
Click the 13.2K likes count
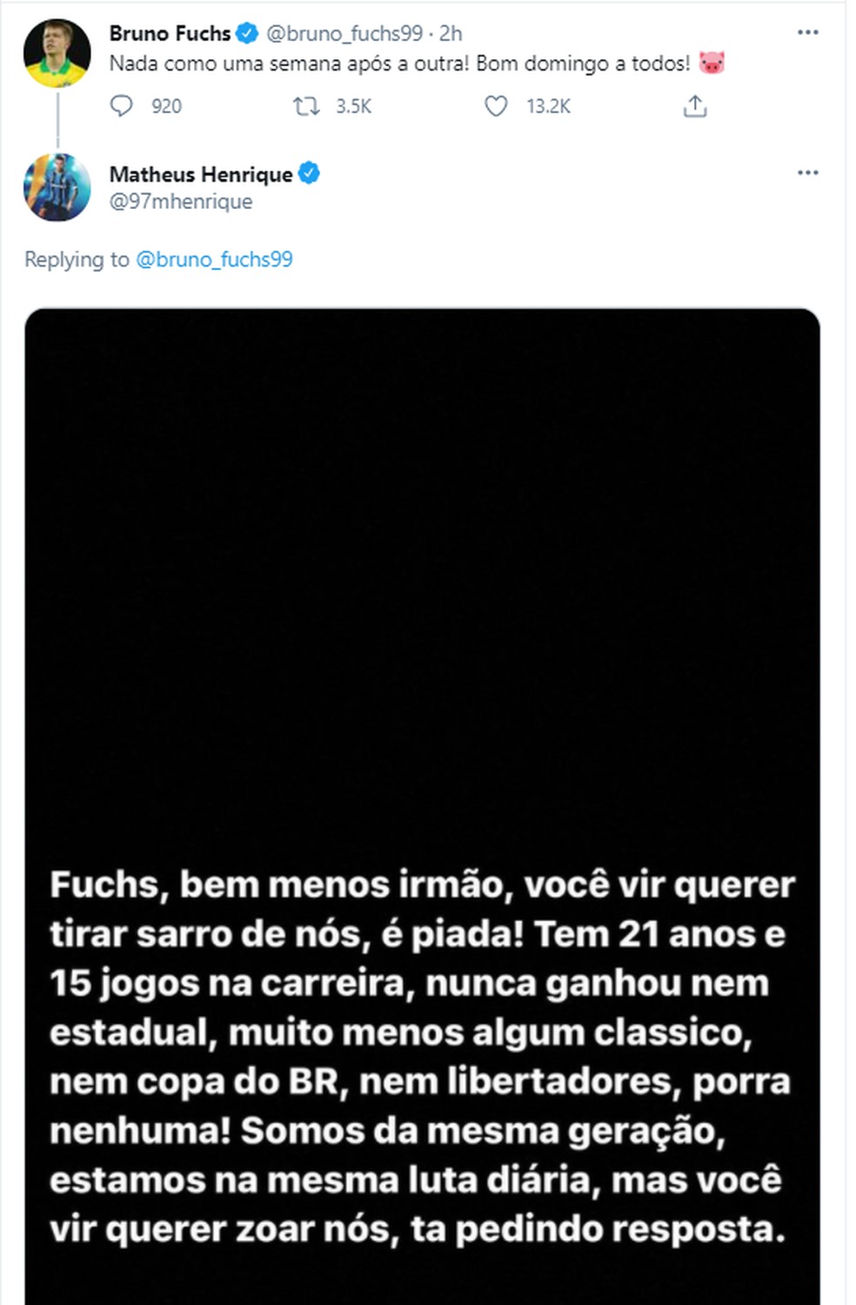pos(548,106)
